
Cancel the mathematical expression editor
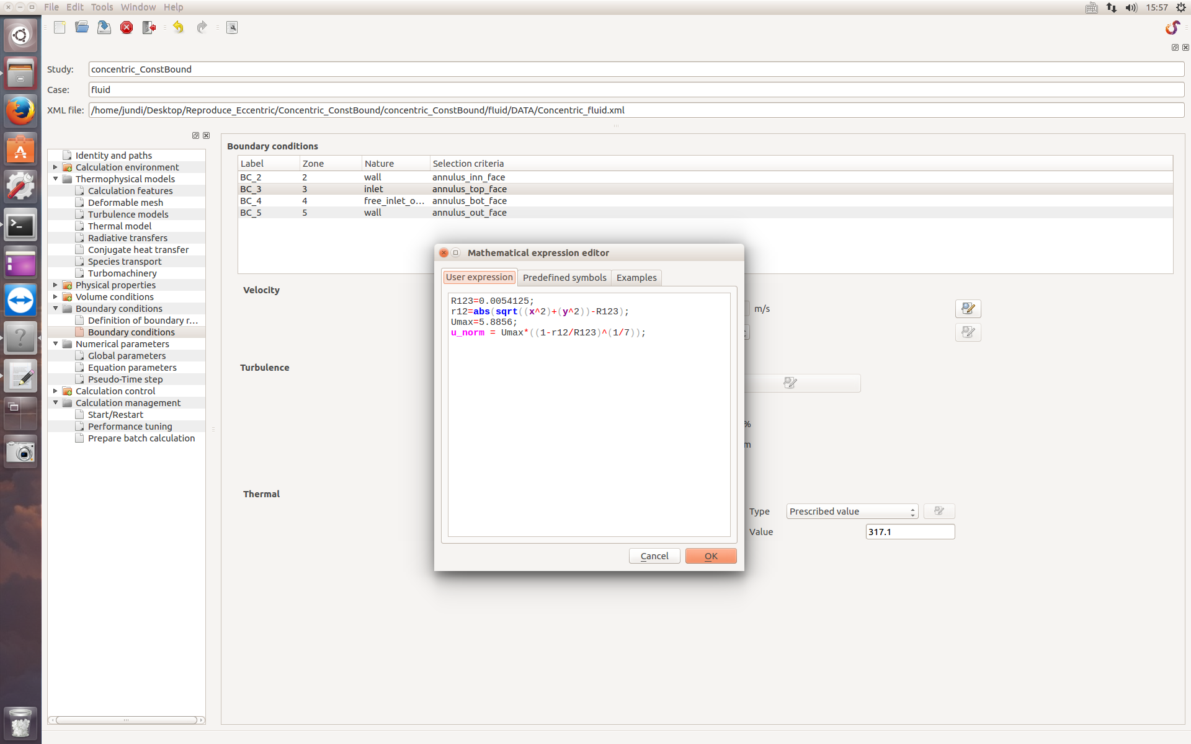tap(654, 556)
